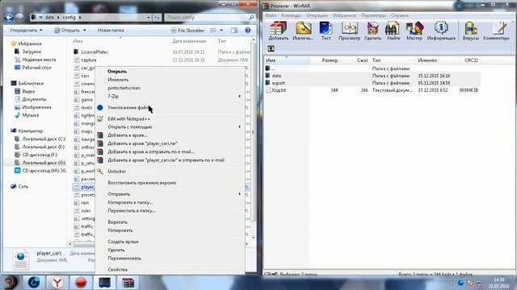
Task: Click the Explorer search field
Action: (x=210, y=17)
